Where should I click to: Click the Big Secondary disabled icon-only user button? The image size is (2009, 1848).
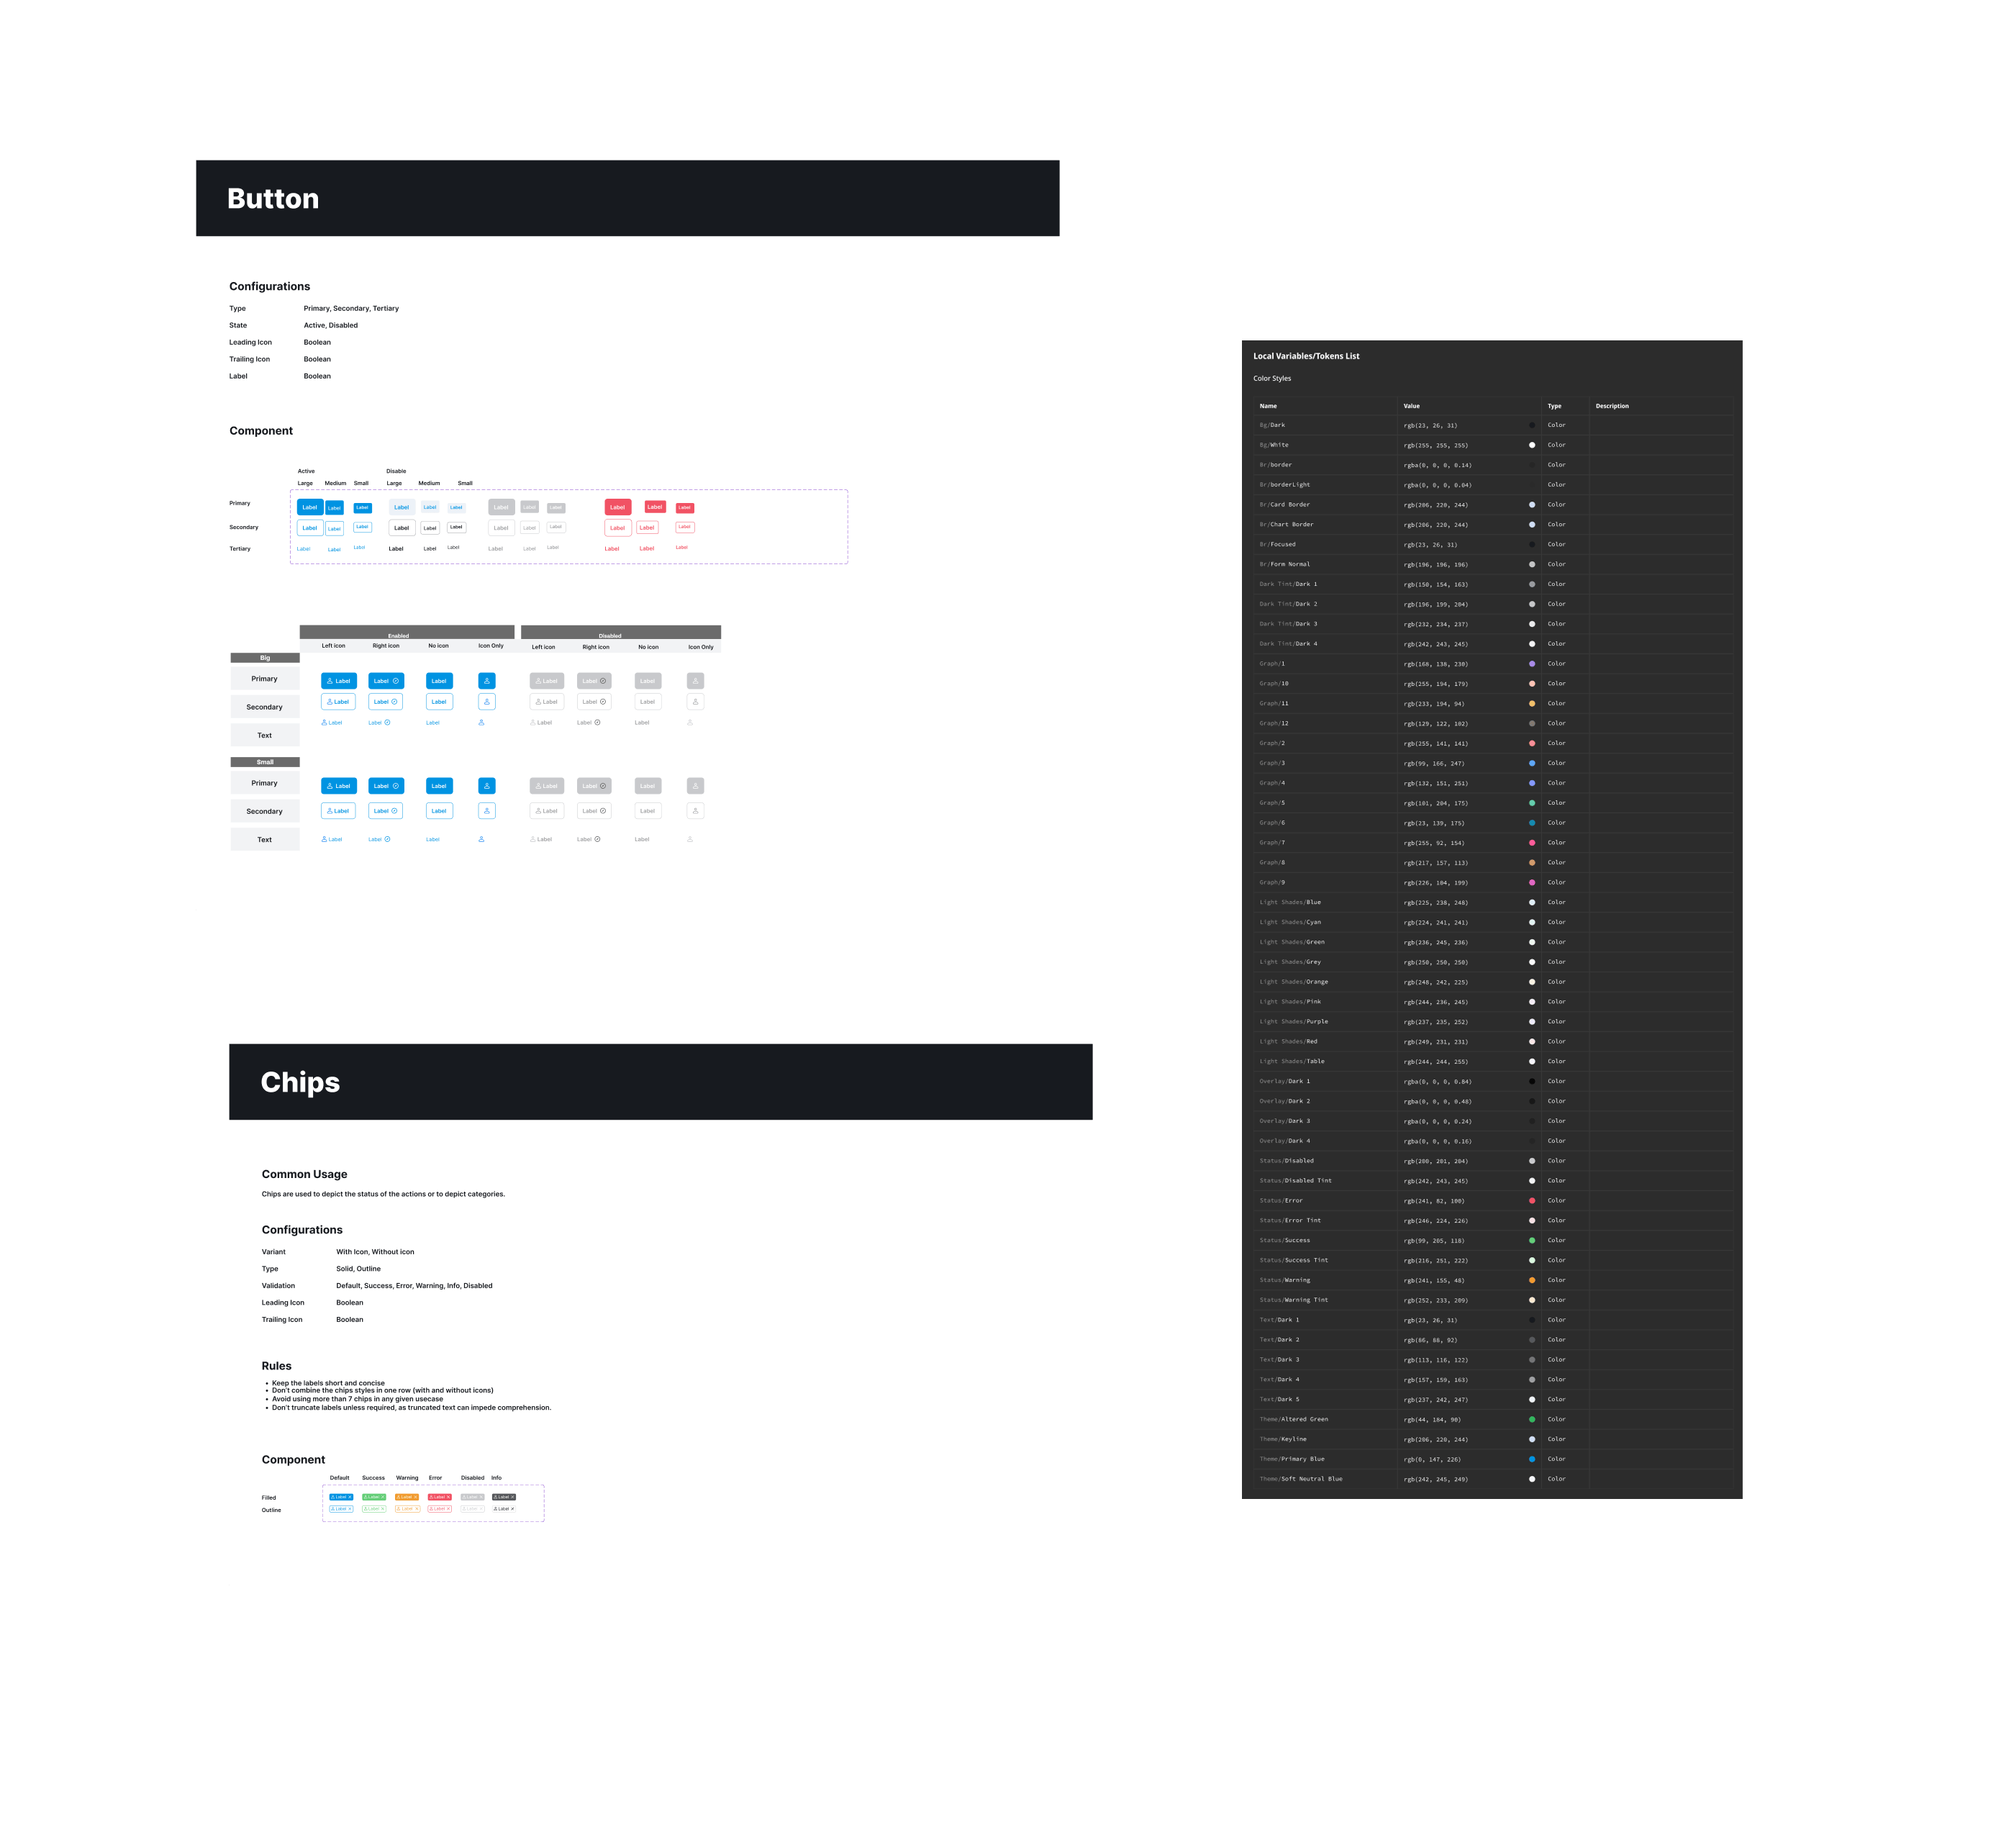[x=696, y=702]
